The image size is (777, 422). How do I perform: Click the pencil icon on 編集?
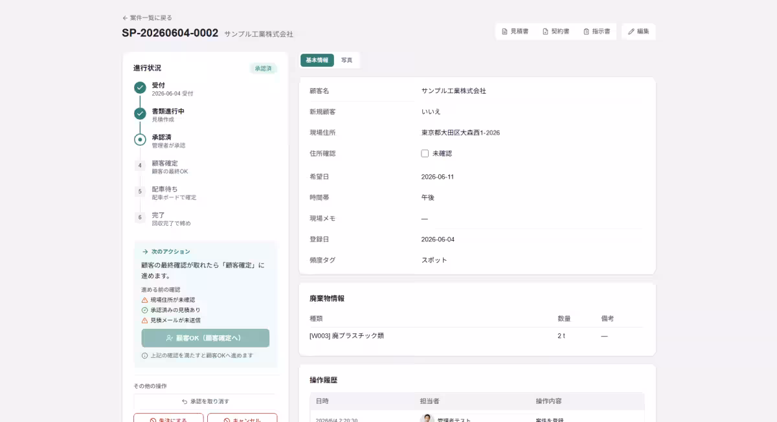point(631,31)
